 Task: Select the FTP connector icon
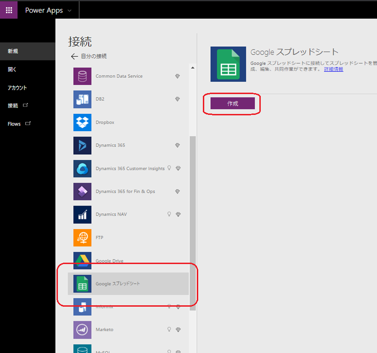click(x=82, y=238)
